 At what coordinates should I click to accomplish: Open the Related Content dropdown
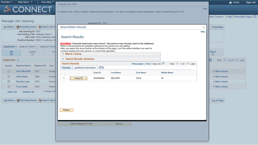tap(216, 17)
